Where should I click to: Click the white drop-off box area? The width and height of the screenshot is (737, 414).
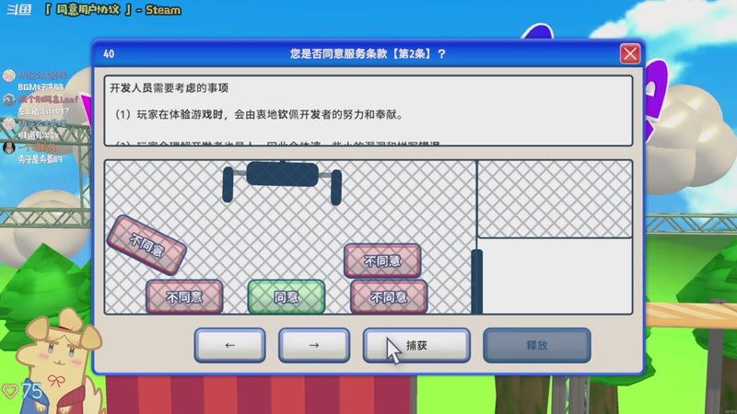click(557, 275)
